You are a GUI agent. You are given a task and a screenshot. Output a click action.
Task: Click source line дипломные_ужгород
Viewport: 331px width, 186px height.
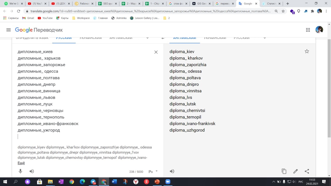coord(39,130)
